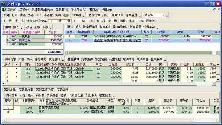This screenshot has width=222, height=125.
Task: Click 取定额单位 in list toolbar
Action: (x=120, y=27)
